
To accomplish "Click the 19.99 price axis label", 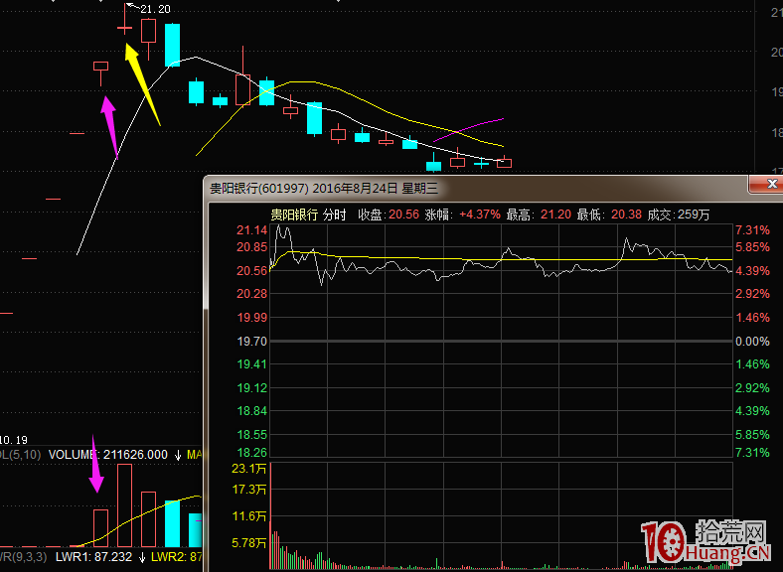I will pos(251,318).
